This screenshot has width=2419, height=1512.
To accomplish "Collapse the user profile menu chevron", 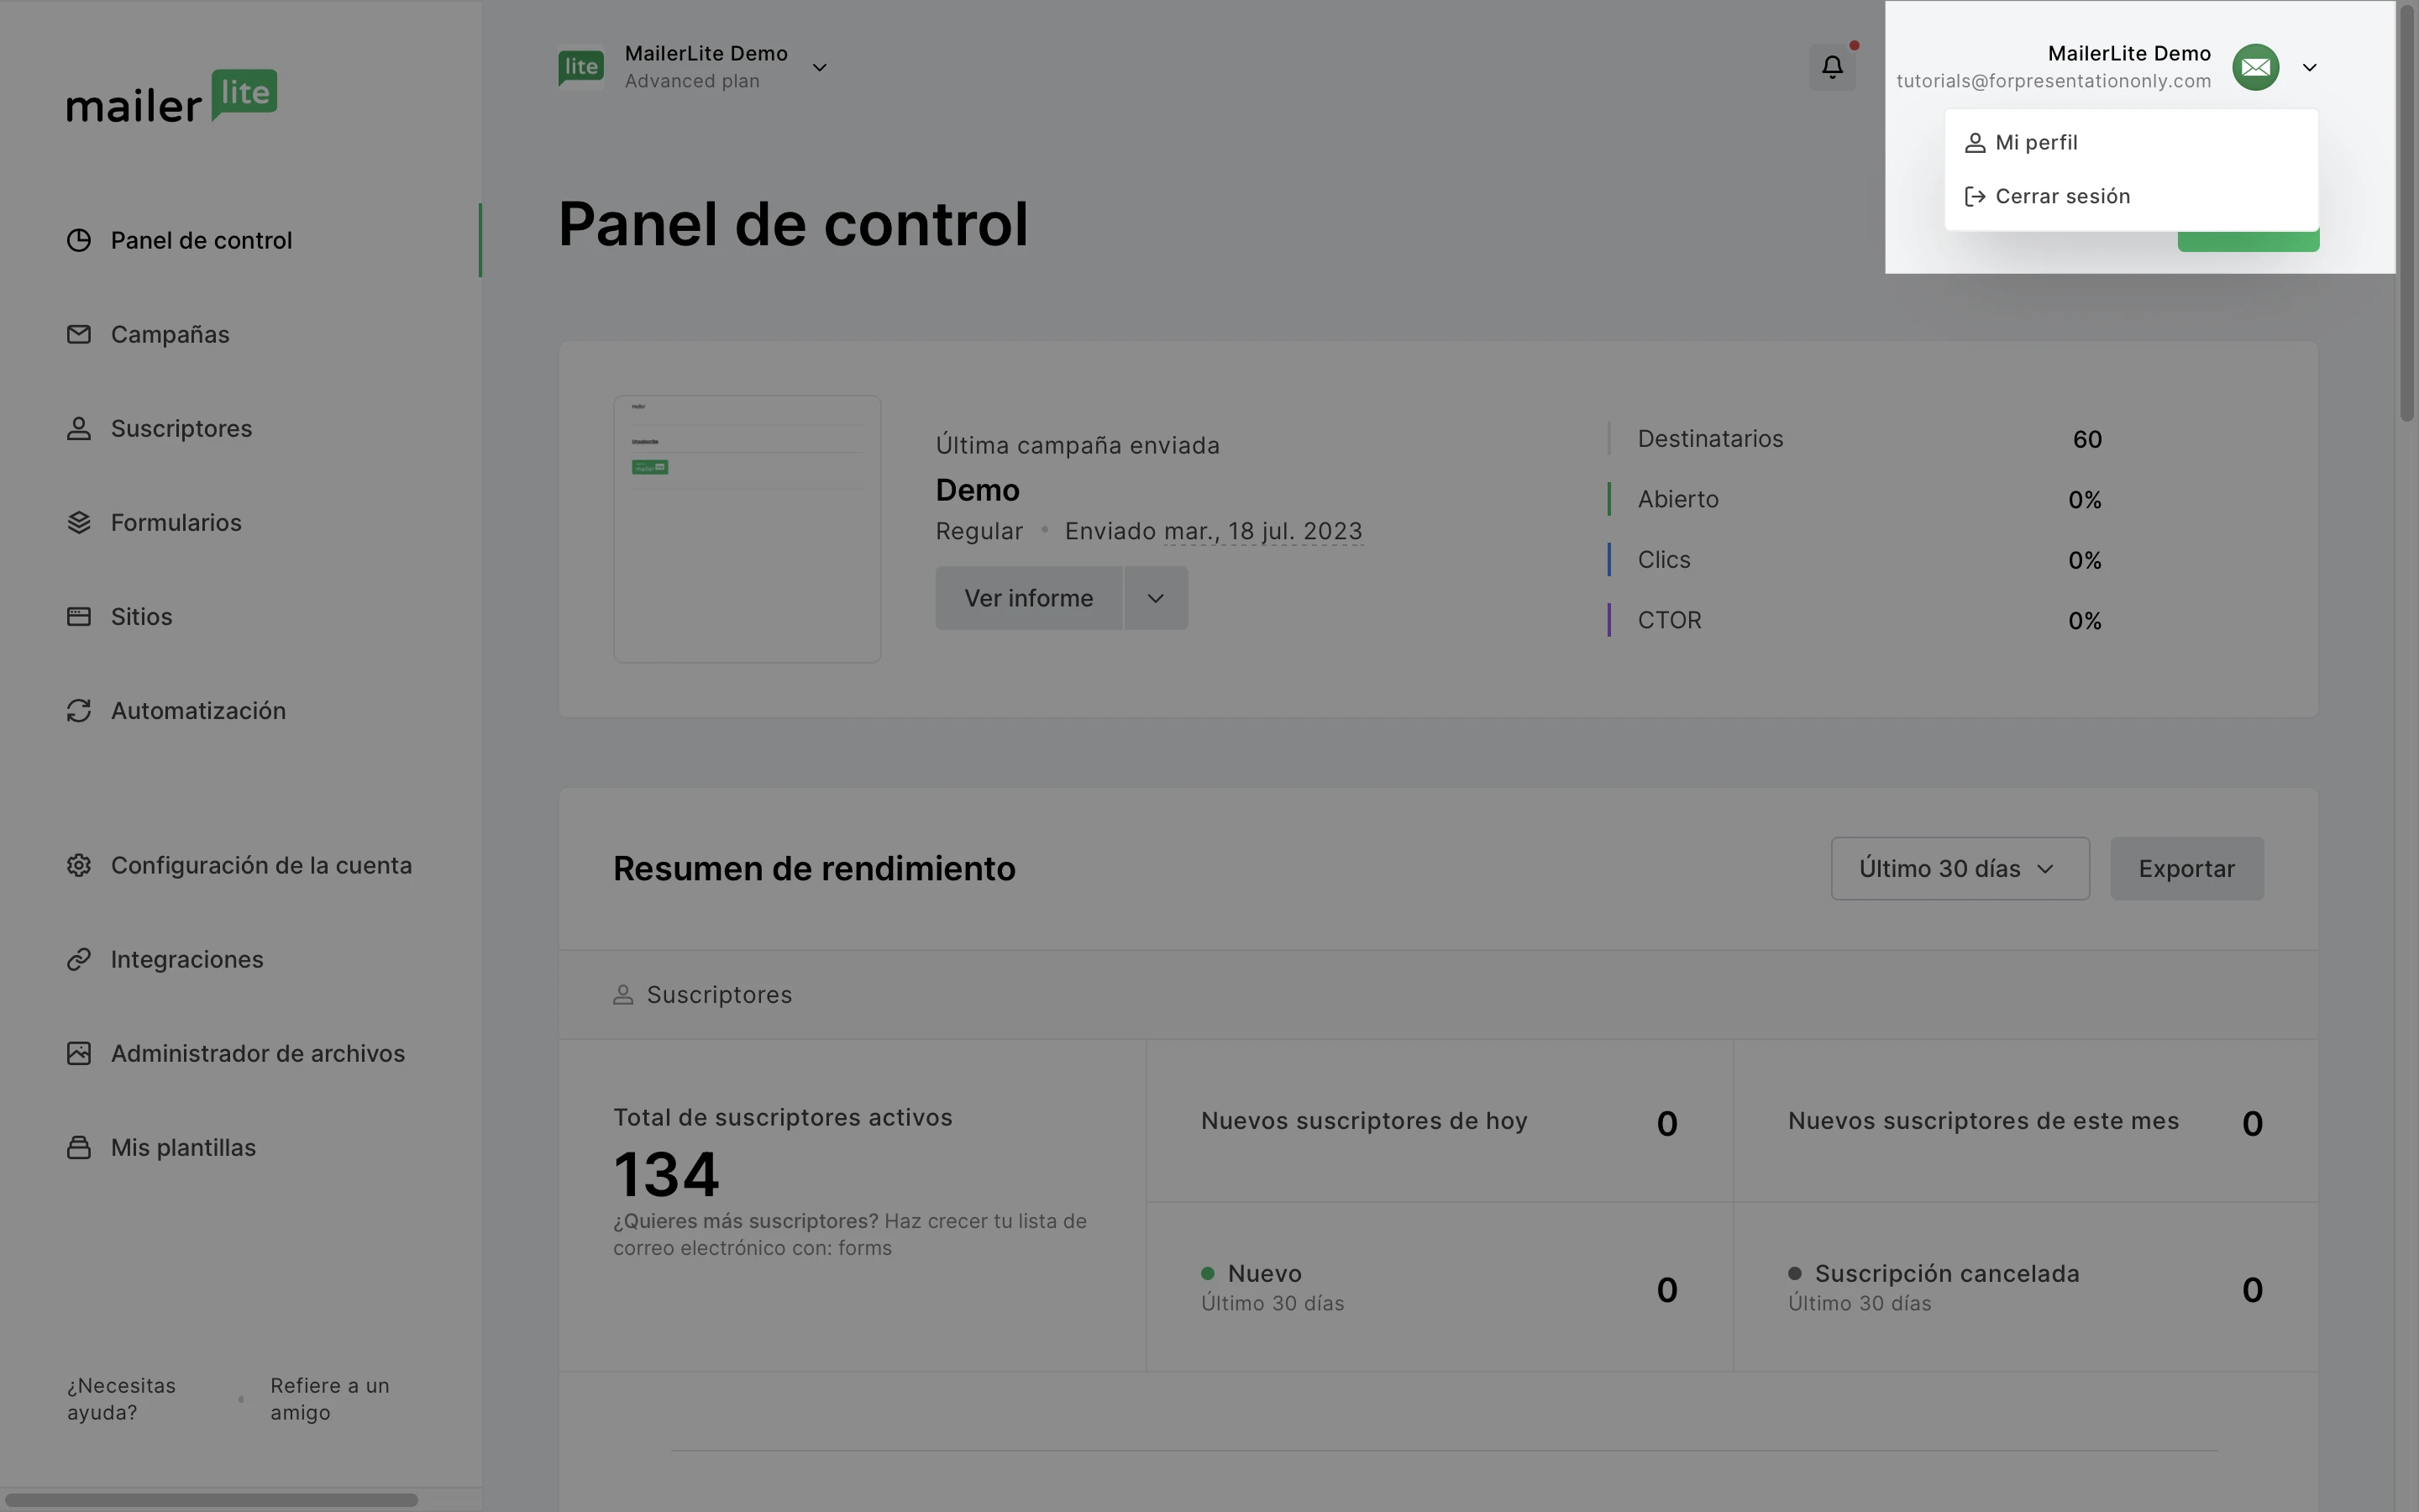I will (x=2309, y=67).
